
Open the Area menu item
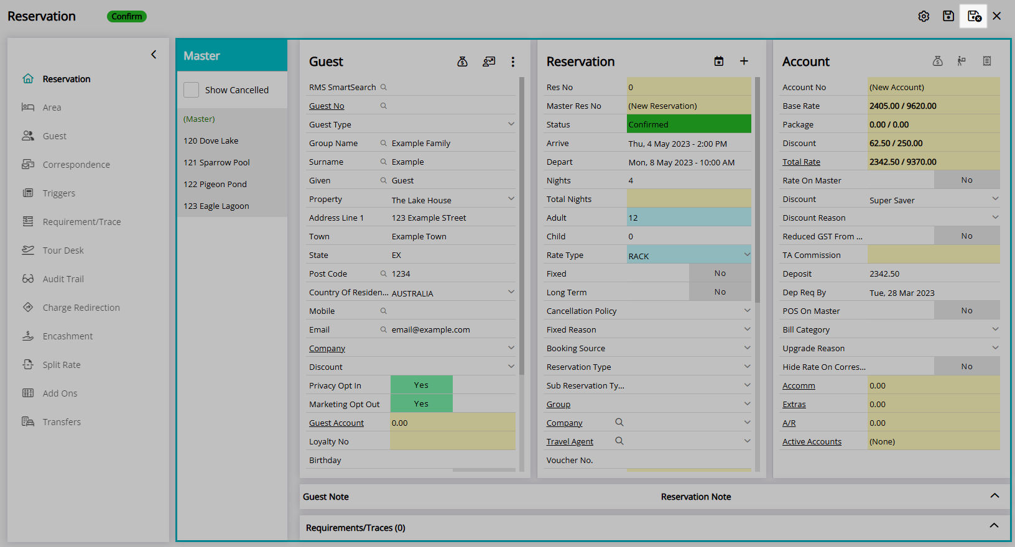point(52,108)
